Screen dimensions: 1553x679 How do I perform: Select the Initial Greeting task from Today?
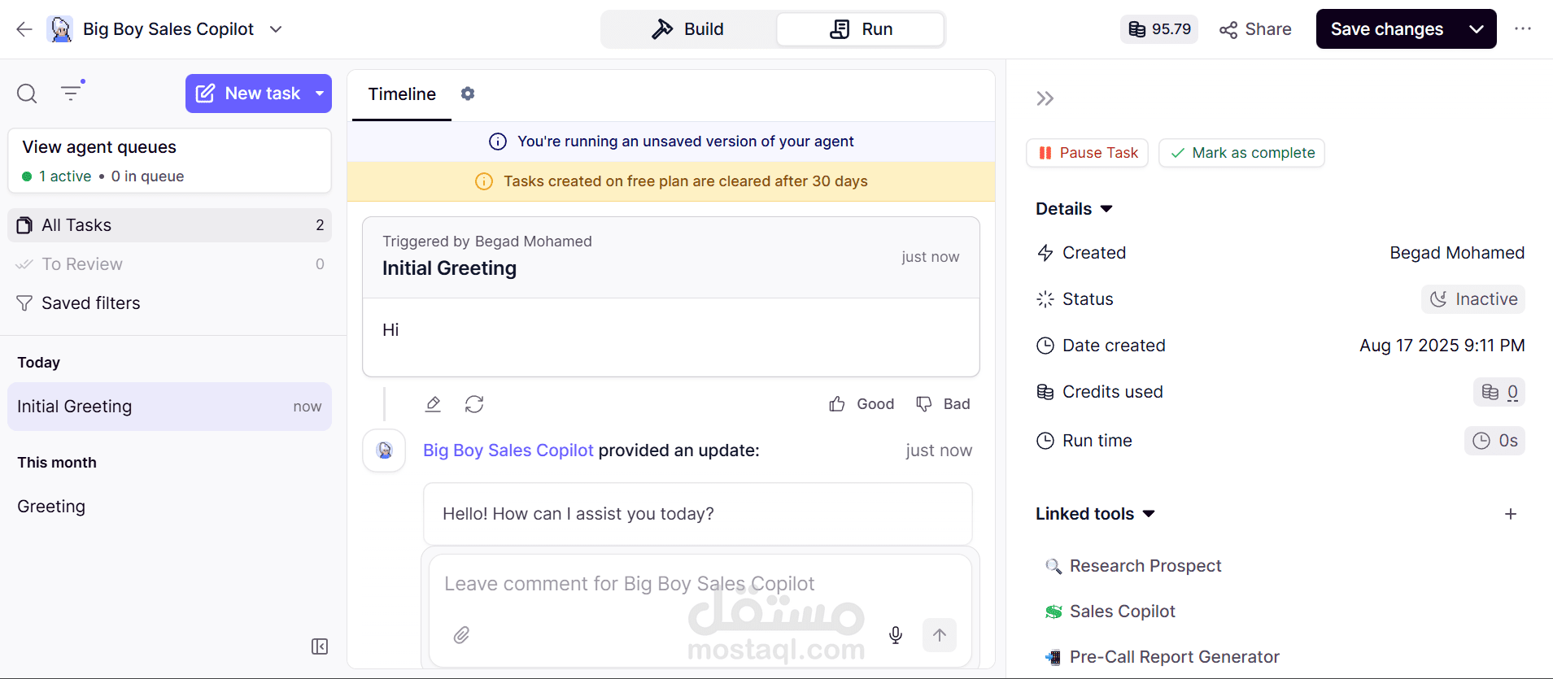tap(170, 407)
